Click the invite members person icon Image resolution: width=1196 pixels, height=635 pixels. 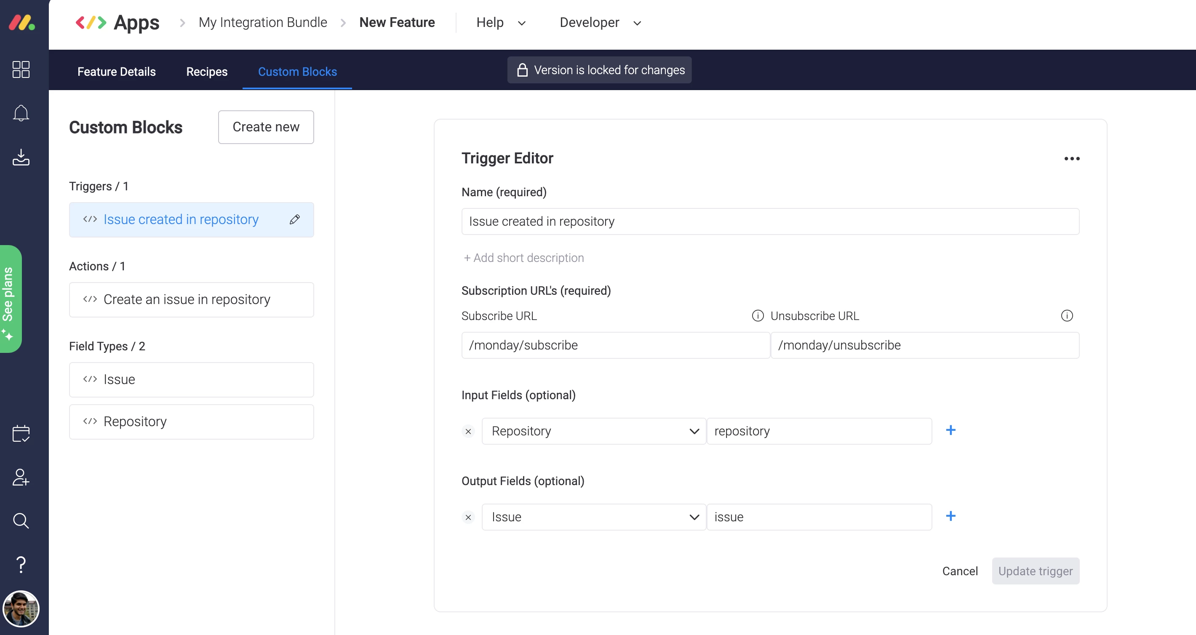click(x=21, y=477)
